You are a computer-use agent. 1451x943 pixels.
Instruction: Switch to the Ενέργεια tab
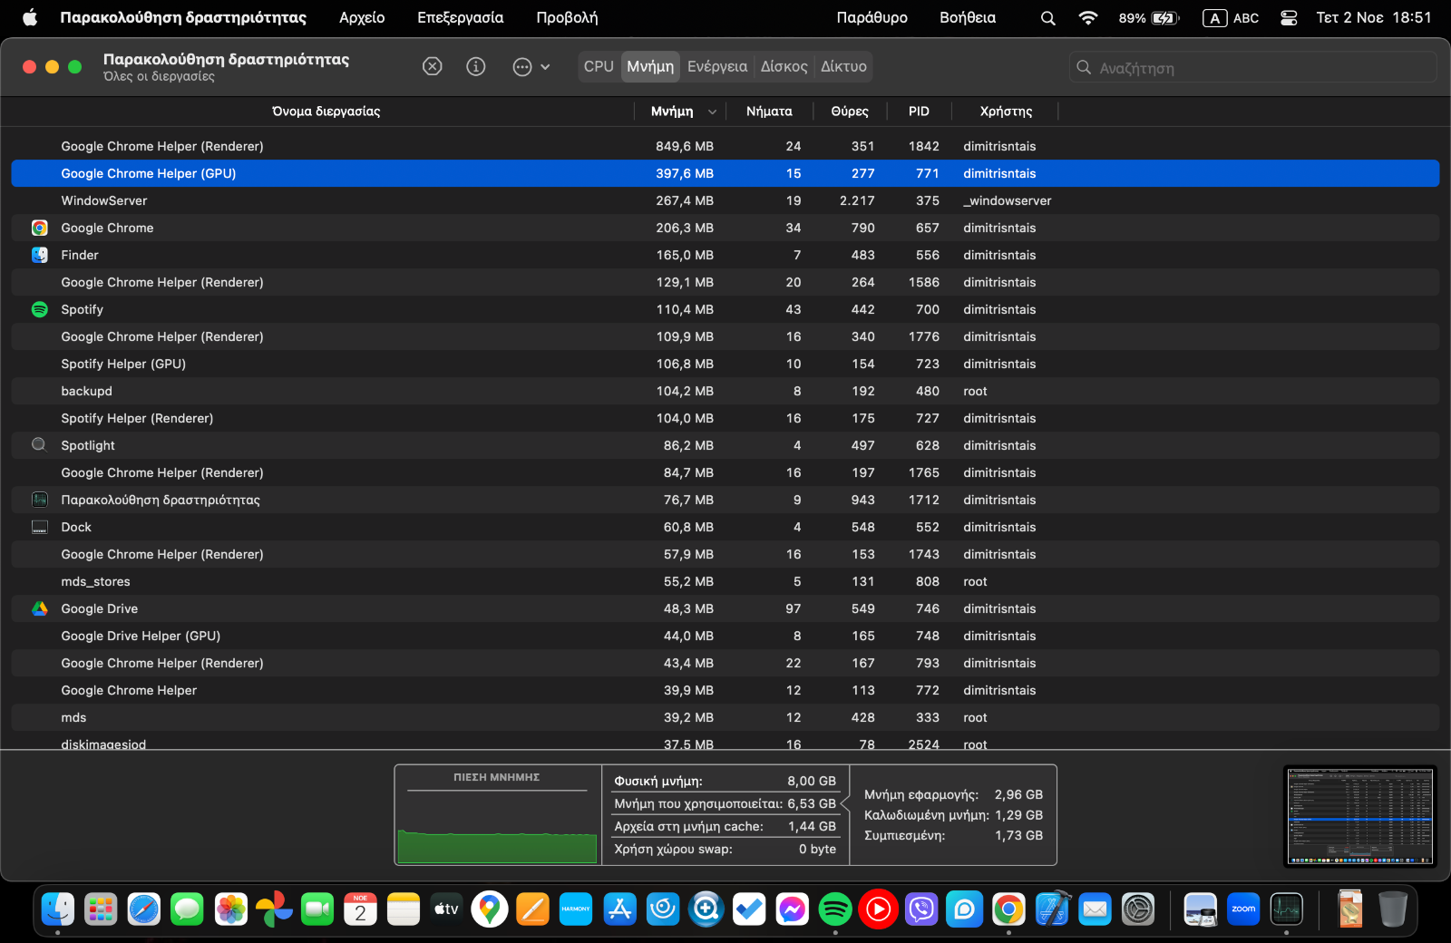[717, 66]
